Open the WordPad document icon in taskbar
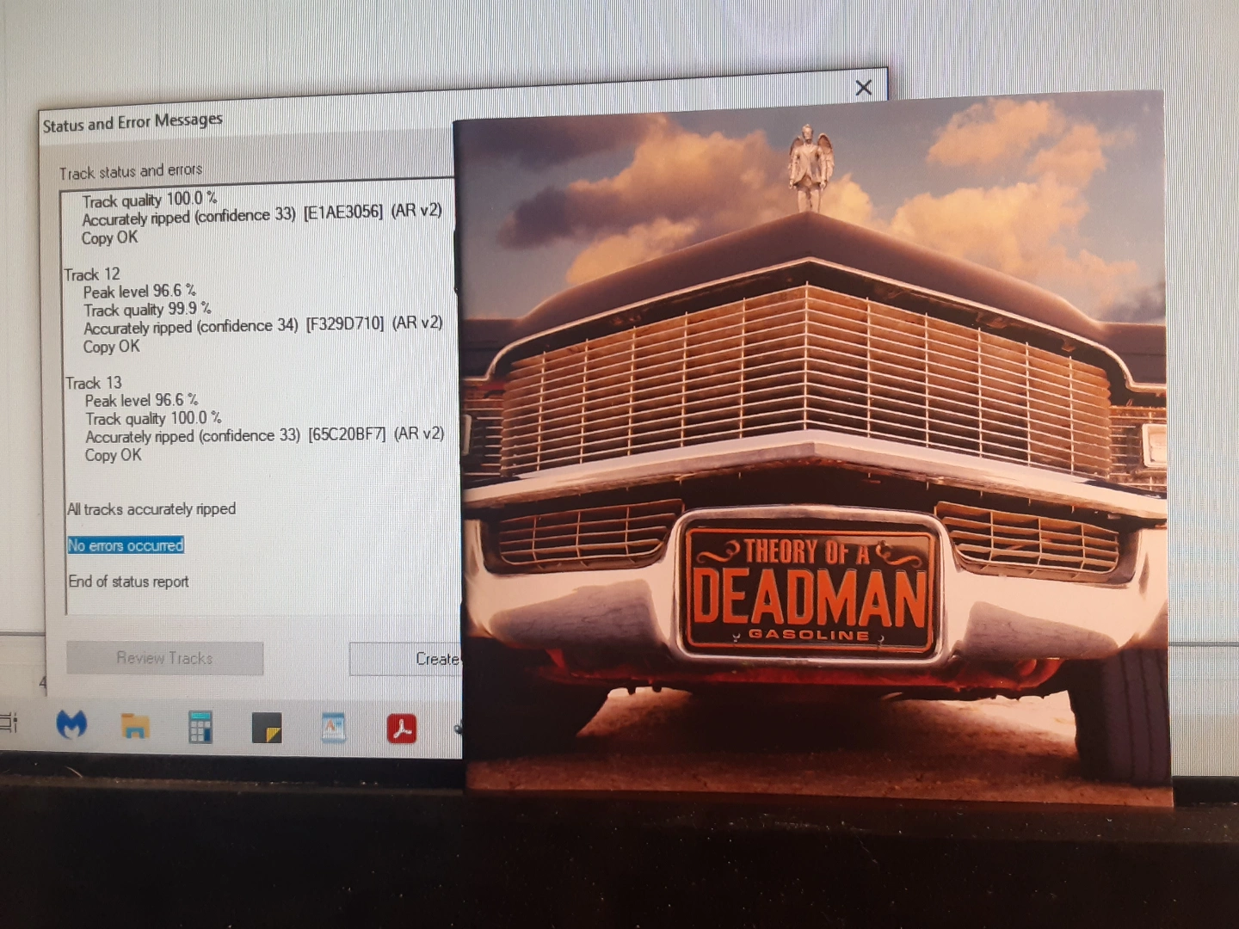This screenshot has height=929, width=1239. coord(333,728)
